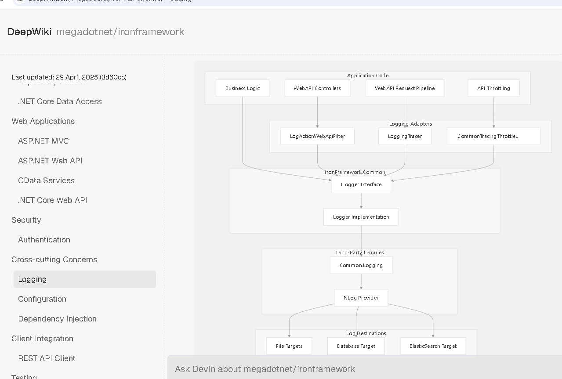Image resolution: width=562 pixels, height=379 pixels.
Task: Click the ElasticSearch Target diagram node
Action: [x=433, y=346]
